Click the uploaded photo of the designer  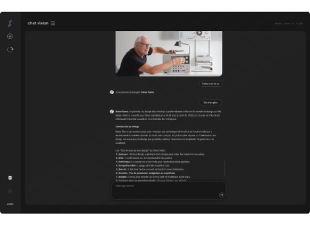click(169, 54)
